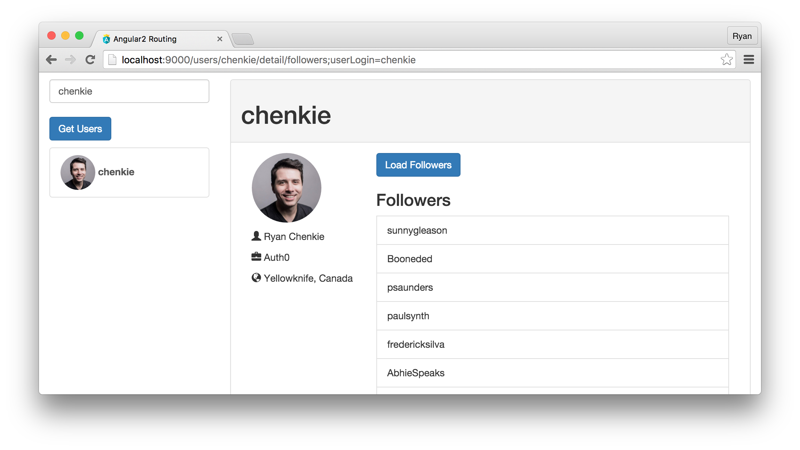
Task: Open a new tab next to Angular2 Routing
Action: [243, 39]
